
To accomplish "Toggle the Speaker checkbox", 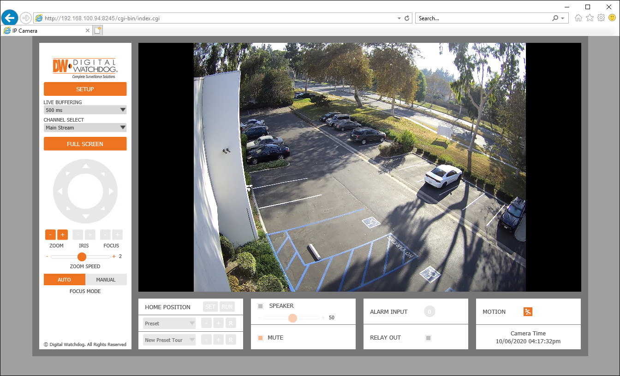I will coord(261,306).
